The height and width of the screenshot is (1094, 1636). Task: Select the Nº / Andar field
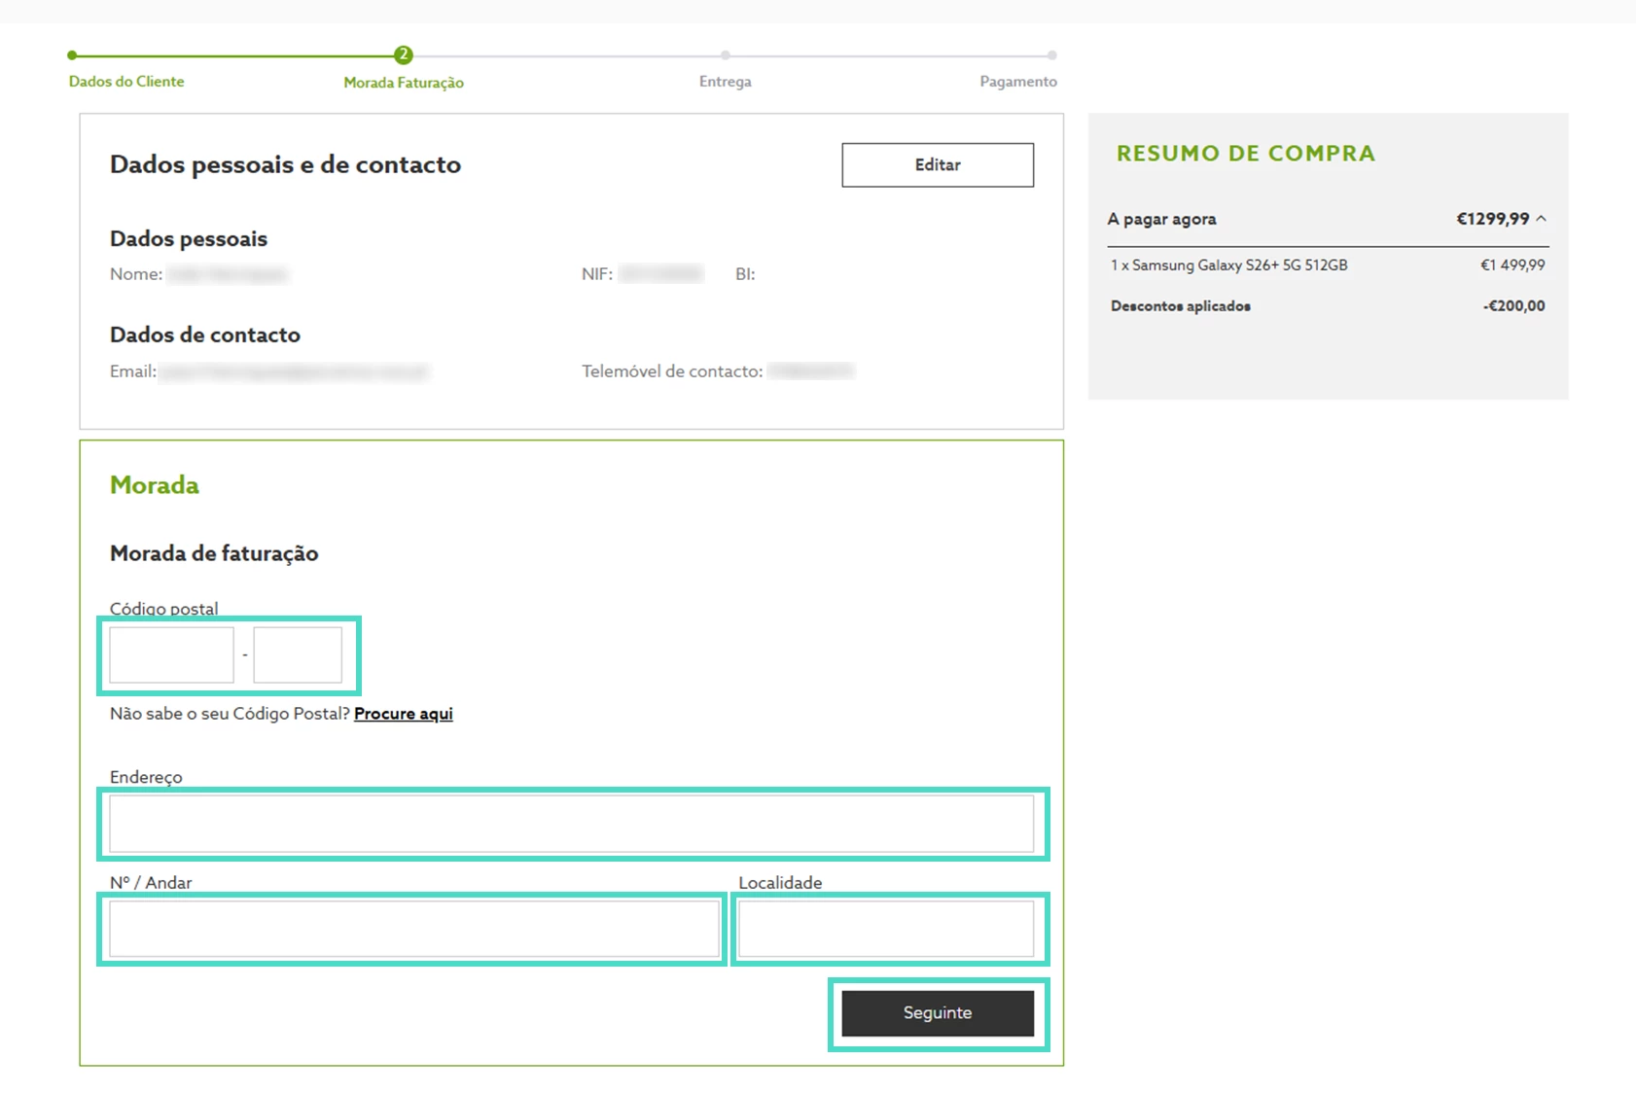(414, 929)
